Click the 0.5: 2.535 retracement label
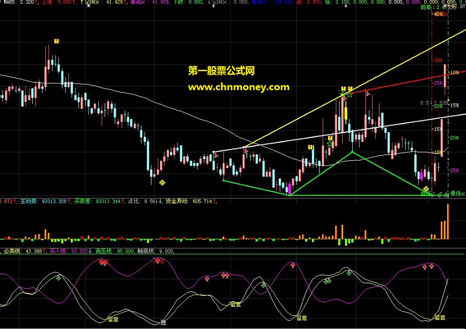The height and width of the screenshot is (329, 466). [434, 103]
